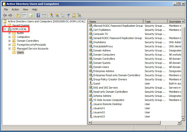
Task: Select Managed Service Accounts tree item
Action: click(32, 48)
